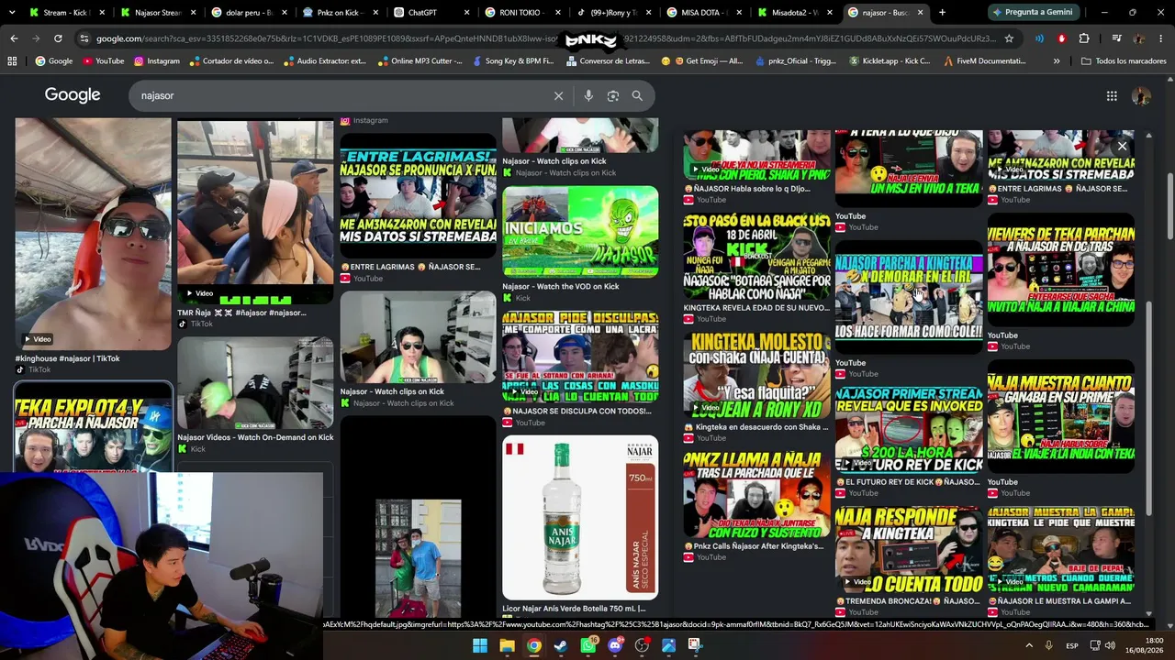This screenshot has height=660, width=1175.
Task: Open the NAJASOR PARCHA A KINGTEKA preview
Action: tap(909, 297)
